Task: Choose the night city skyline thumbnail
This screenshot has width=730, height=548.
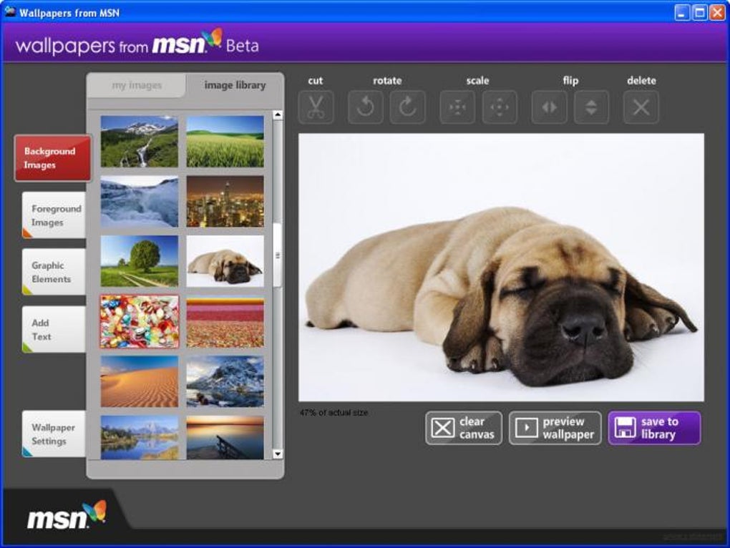Action: click(x=225, y=202)
